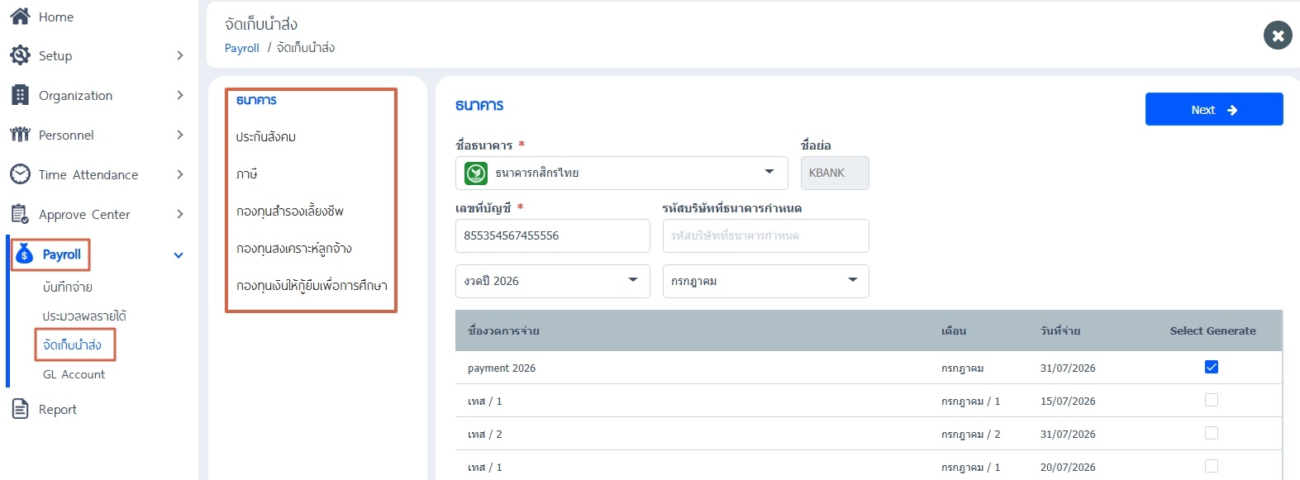Viewport: 1300px width, 480px height.
Task: Open the bank name dropdown ธนาคารกสิกรไทย
Action: click(621, 173)
